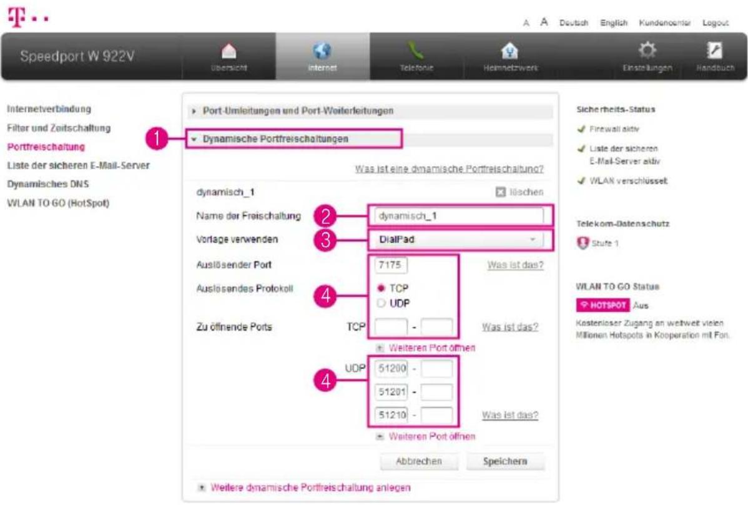Click the larger font size A
This screenshot has width=748, height=505.
544,22
